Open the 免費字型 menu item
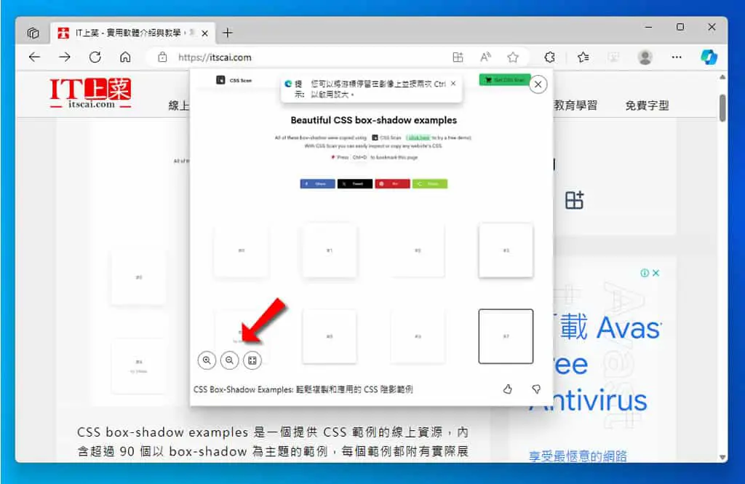The height and width of the screenshot is (484, 745). (647, 106)
